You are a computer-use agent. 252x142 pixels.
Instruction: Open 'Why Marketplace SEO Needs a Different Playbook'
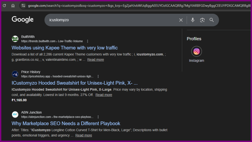point(66,124)
